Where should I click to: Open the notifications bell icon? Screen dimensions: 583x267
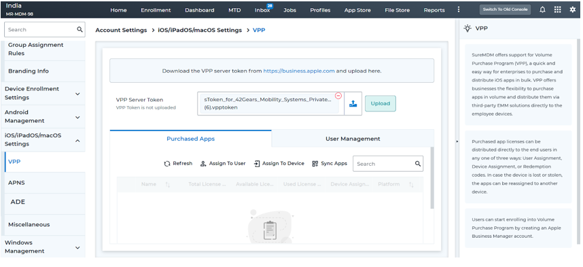pos(542,10)
